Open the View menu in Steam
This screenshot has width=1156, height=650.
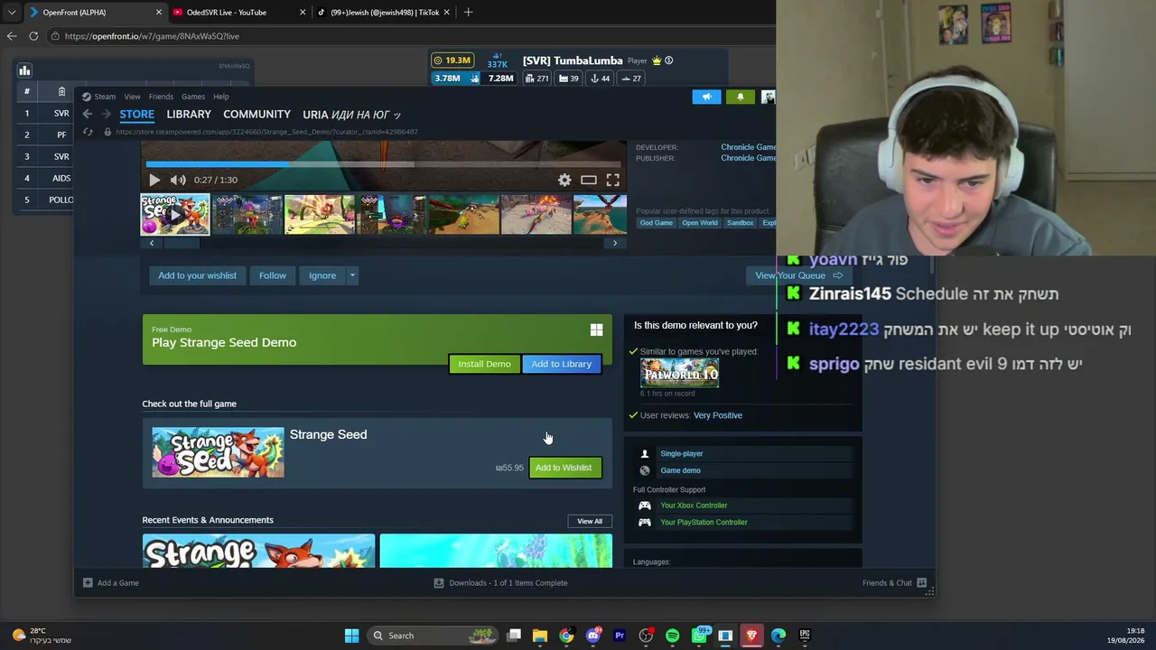point(132,97)
